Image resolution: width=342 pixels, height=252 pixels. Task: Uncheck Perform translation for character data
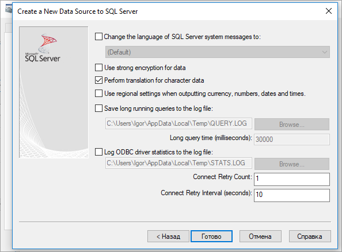click(98, 80)
